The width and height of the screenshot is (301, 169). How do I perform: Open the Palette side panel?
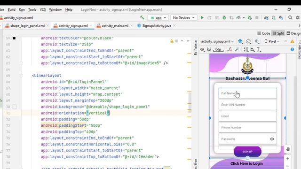click(x=196, y=48)
